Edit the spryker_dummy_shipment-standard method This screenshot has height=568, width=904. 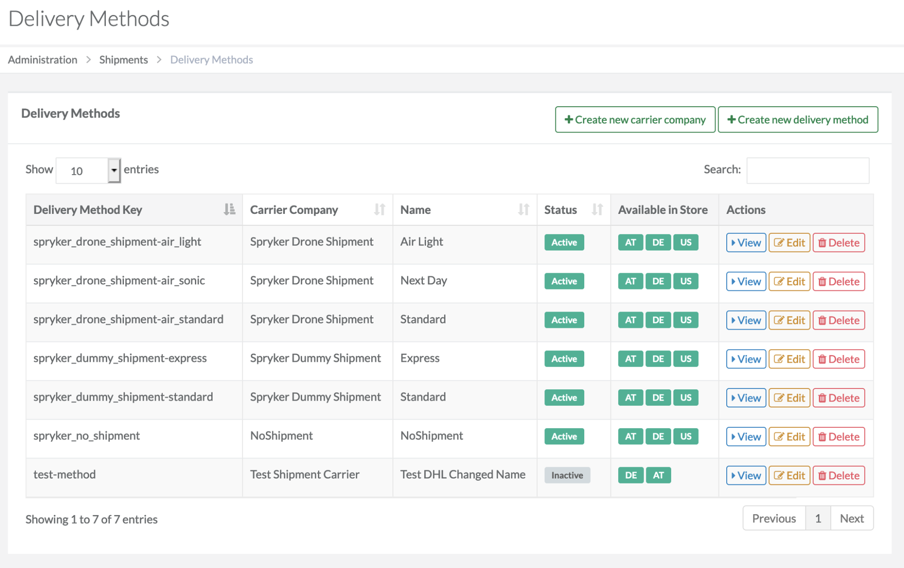pos(790,398)
